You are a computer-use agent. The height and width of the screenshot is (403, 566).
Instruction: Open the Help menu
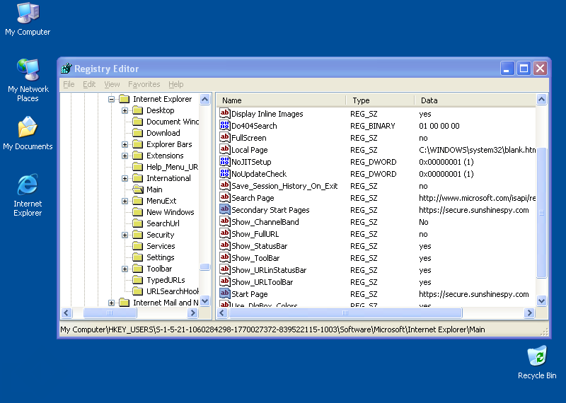coord(175,84)
